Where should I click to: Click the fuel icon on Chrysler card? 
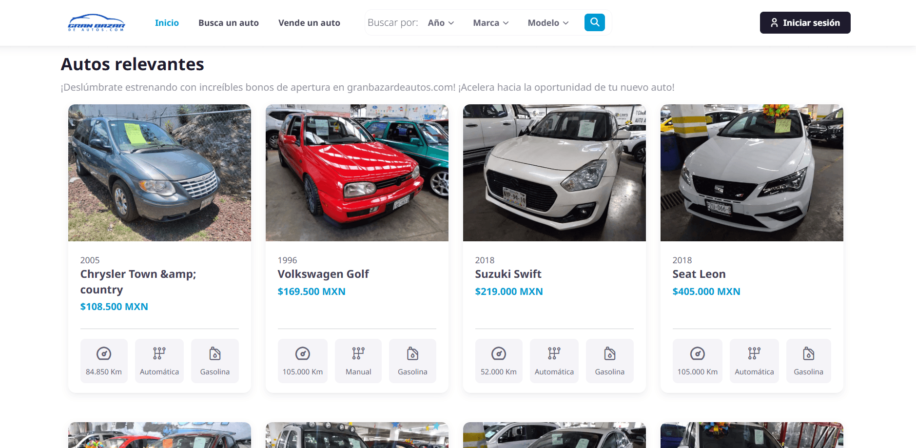(215, 353)
